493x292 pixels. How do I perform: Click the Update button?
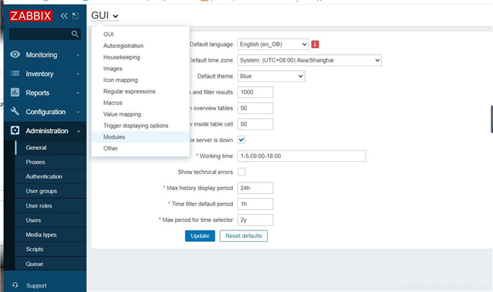[x=200, y=236]
